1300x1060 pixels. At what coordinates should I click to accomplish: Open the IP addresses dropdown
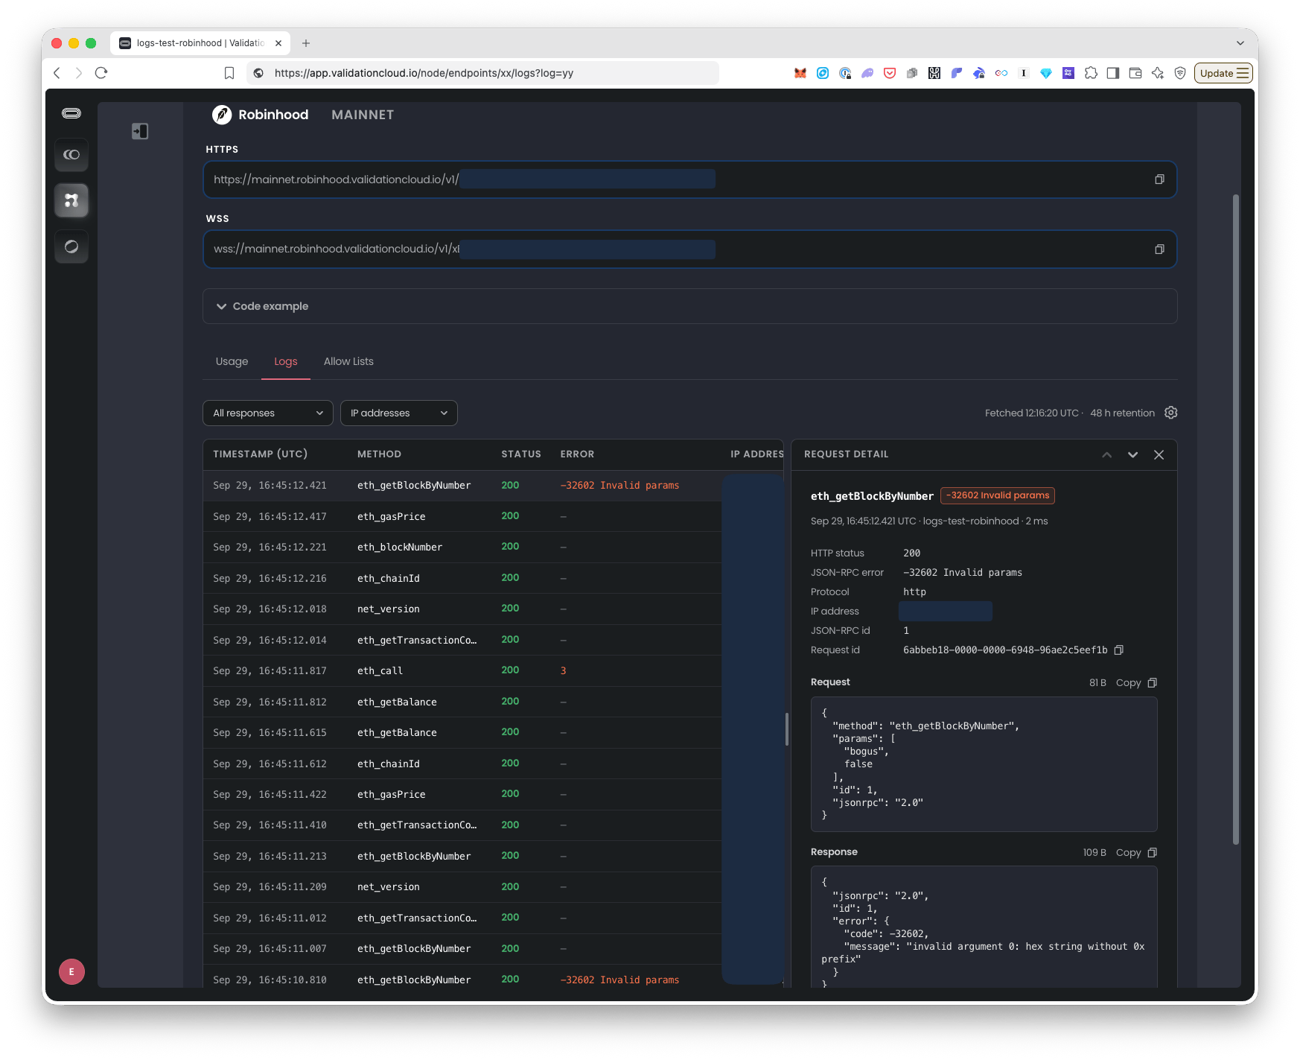click(x=399, y=413)
